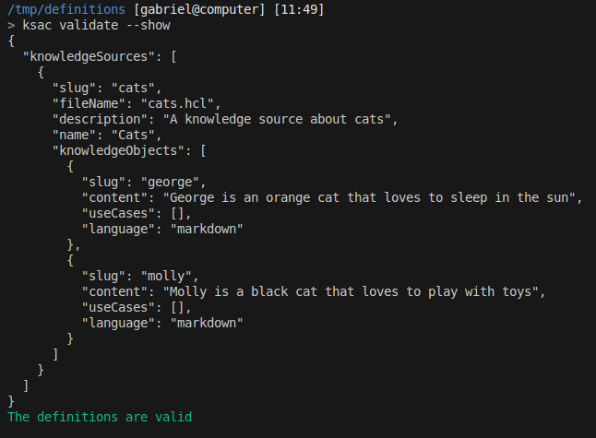Click the "markdown" language value under molly
The width and height of the screenshot is (596, 438).
pyautogui.click(x=207, y=323)
